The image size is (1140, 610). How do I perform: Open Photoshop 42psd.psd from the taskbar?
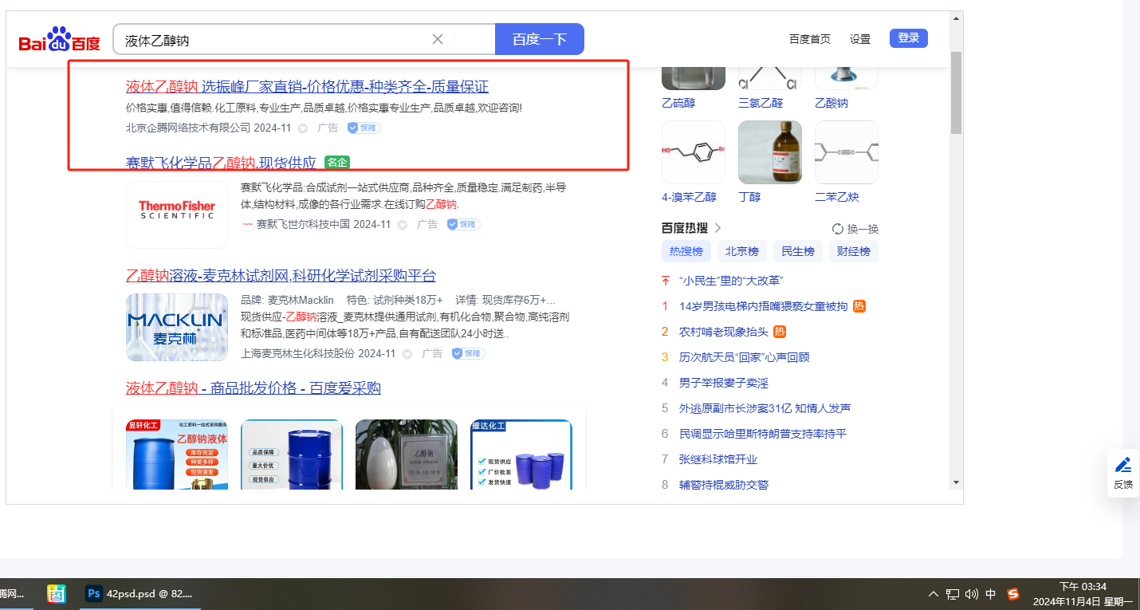(140, 594)
